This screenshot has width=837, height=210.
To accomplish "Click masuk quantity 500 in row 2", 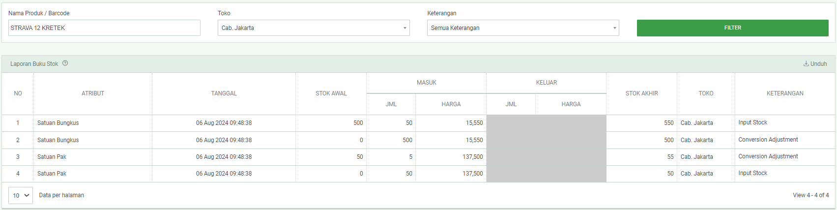I will click(407, 140).
